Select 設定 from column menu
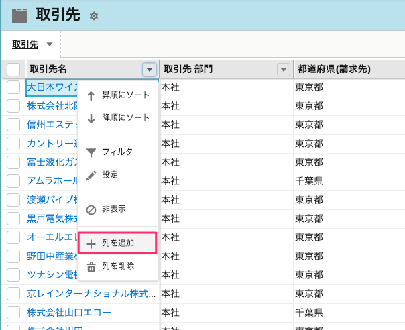Screen dimensions: 405x330 pyautogui.click(x=118, y=175)
